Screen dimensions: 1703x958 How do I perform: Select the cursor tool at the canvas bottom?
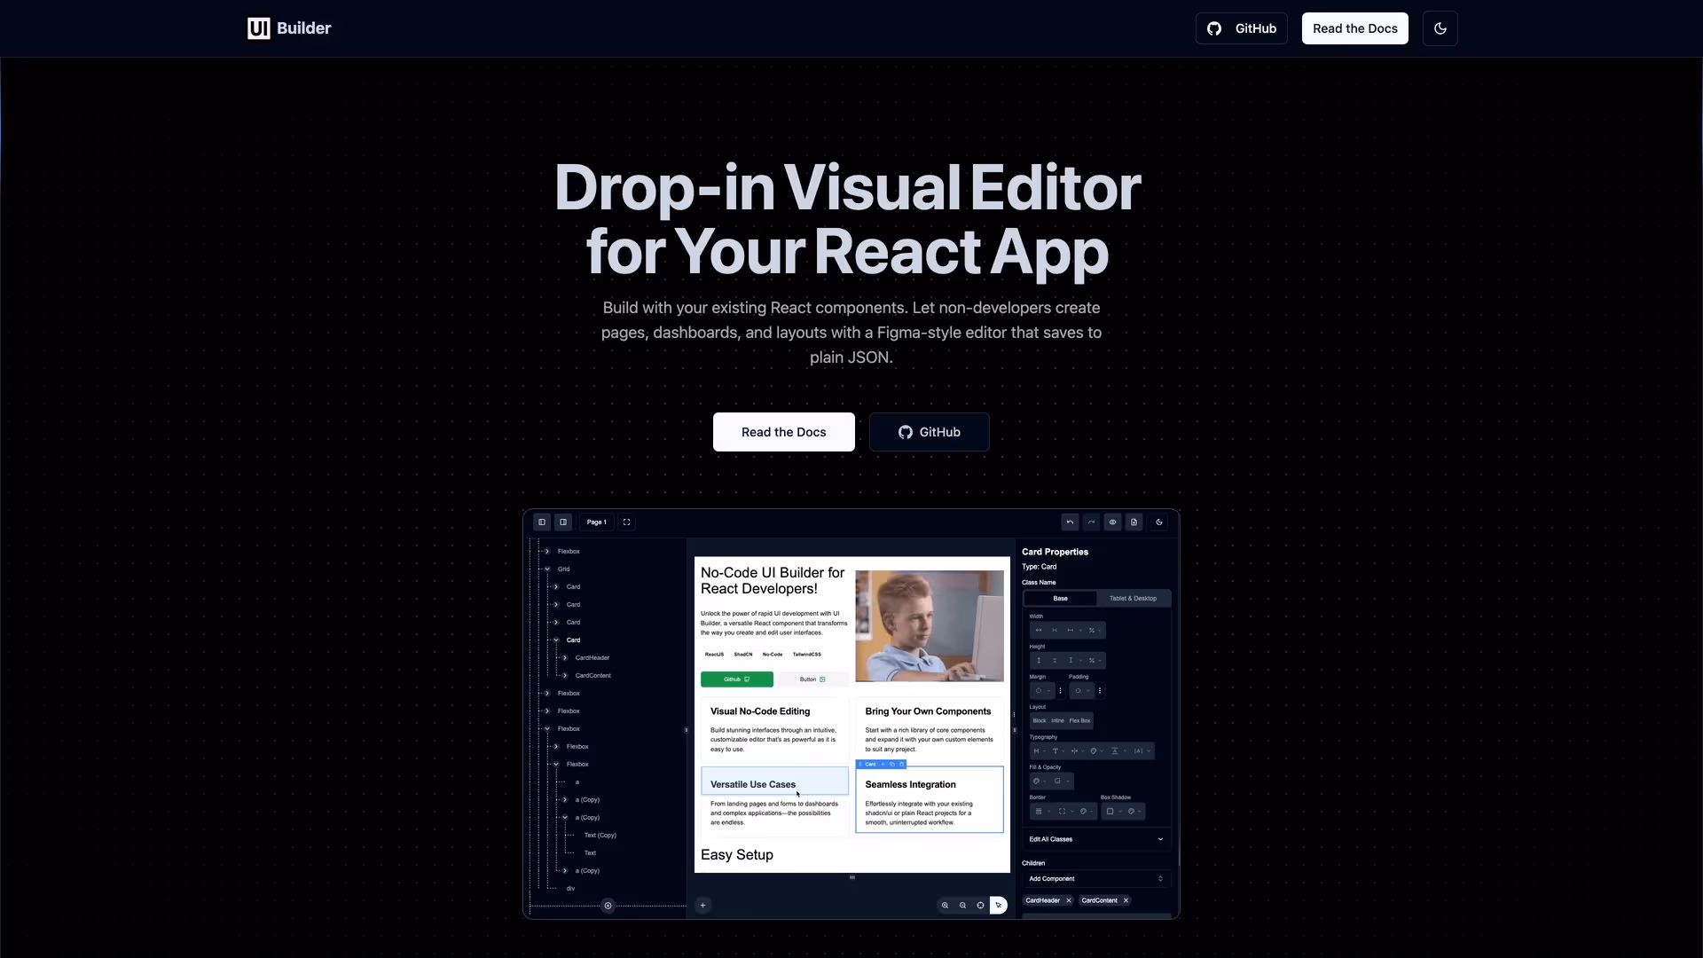(x=998, y=905)
